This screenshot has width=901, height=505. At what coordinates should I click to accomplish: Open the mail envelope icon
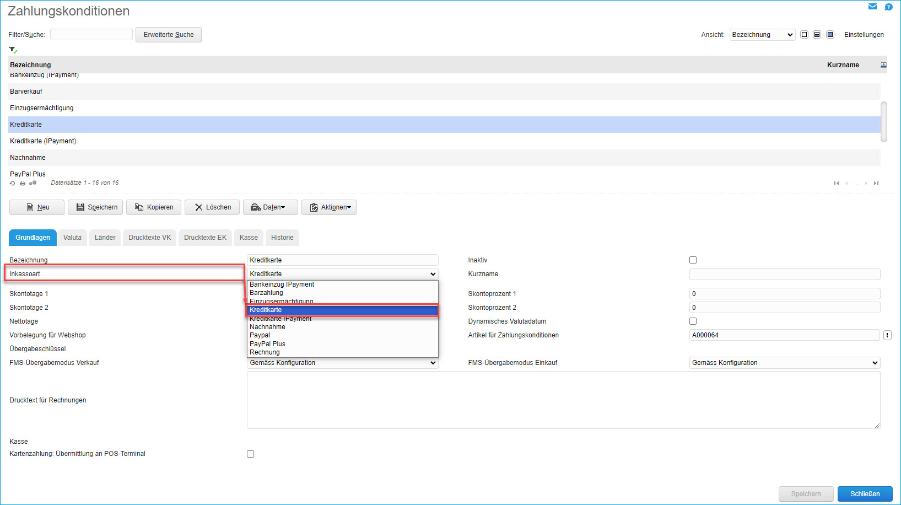pyautogui.click(x=872, y=7)
